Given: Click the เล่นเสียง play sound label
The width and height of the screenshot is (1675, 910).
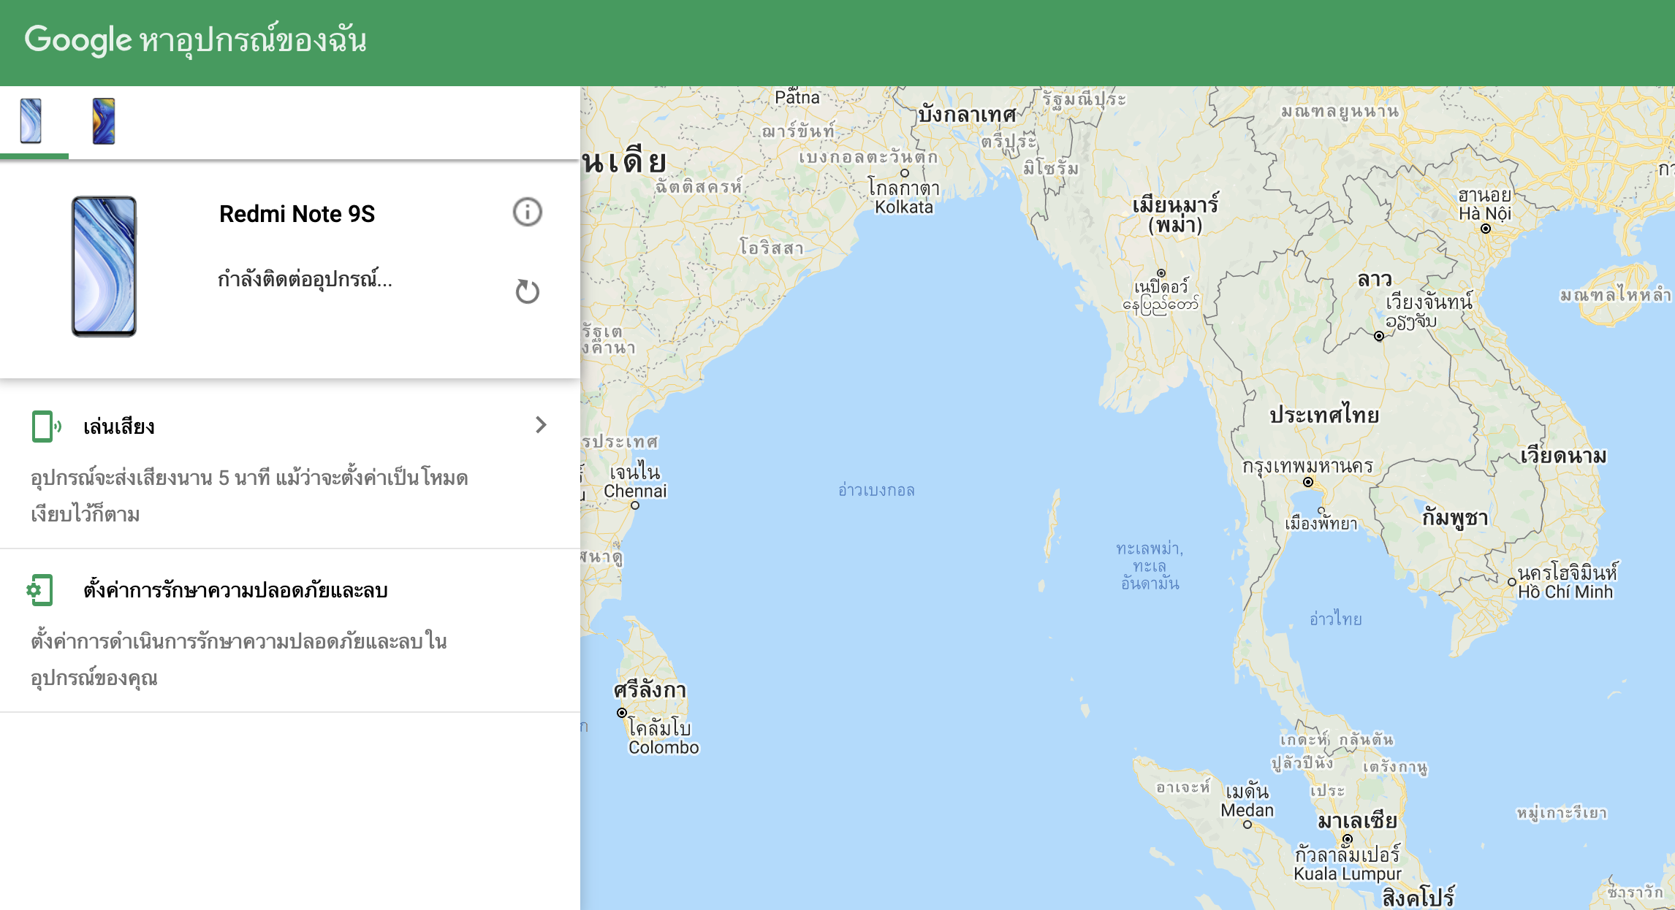Looking at the screenshot, I should click(x=118, y=427).
